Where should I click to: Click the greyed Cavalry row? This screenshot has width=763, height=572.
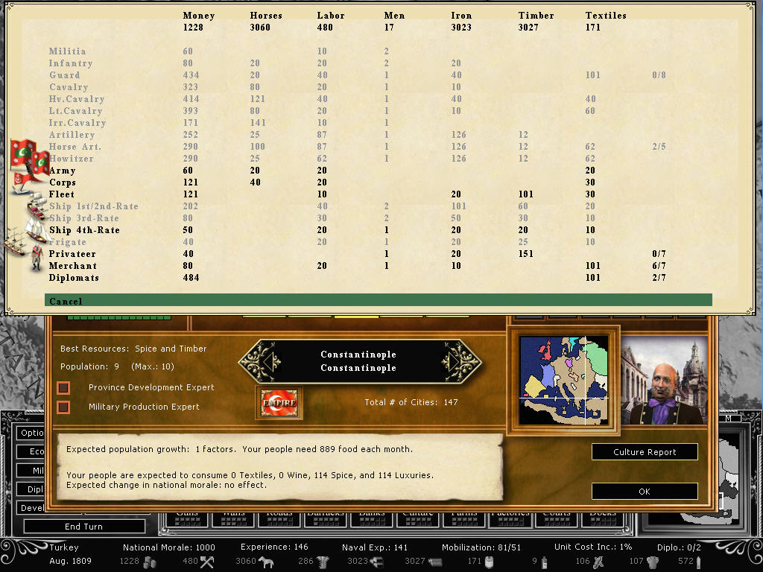378,87
